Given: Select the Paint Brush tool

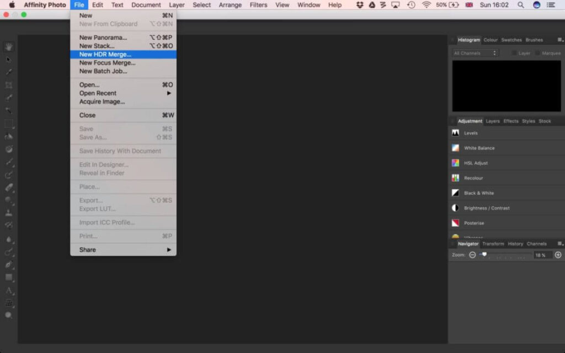Looking at the screenshot, I should coord(9,162).
